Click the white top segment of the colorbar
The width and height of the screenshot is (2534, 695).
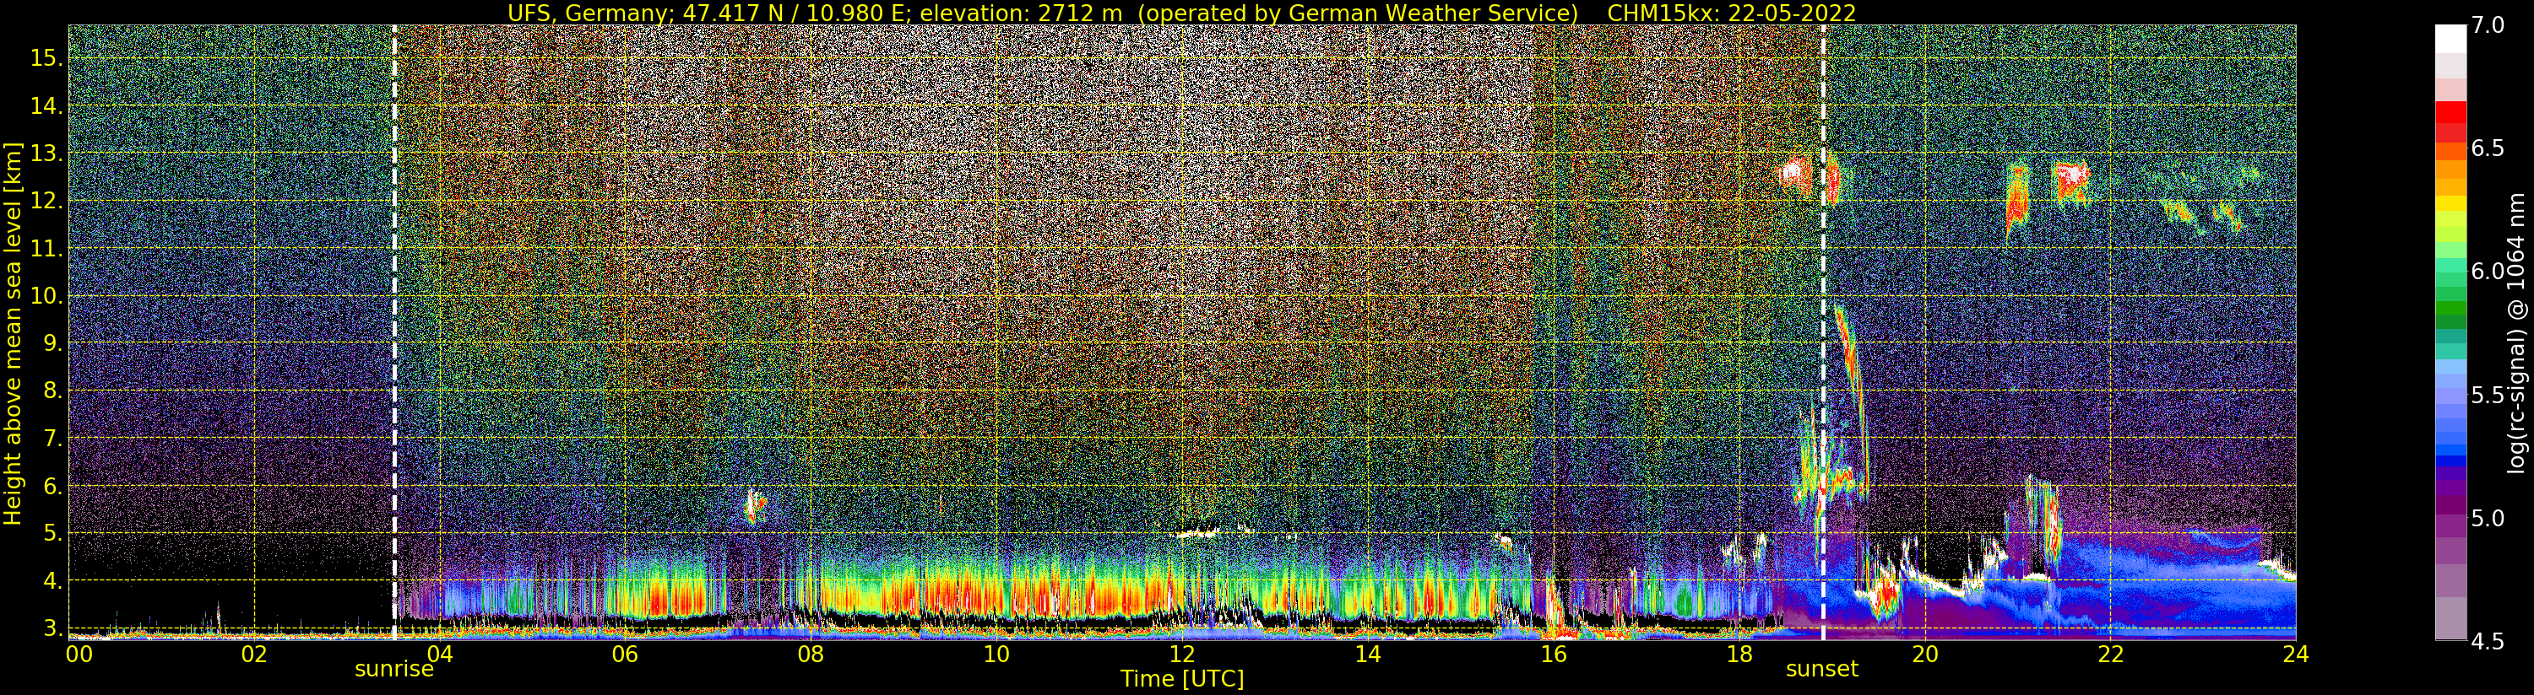coord(2450,40)
